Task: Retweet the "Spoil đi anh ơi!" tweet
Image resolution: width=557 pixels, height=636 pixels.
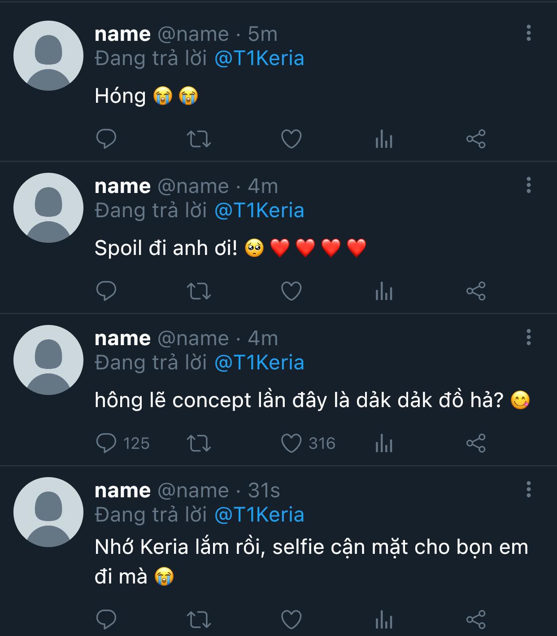Action: [199, 291]
